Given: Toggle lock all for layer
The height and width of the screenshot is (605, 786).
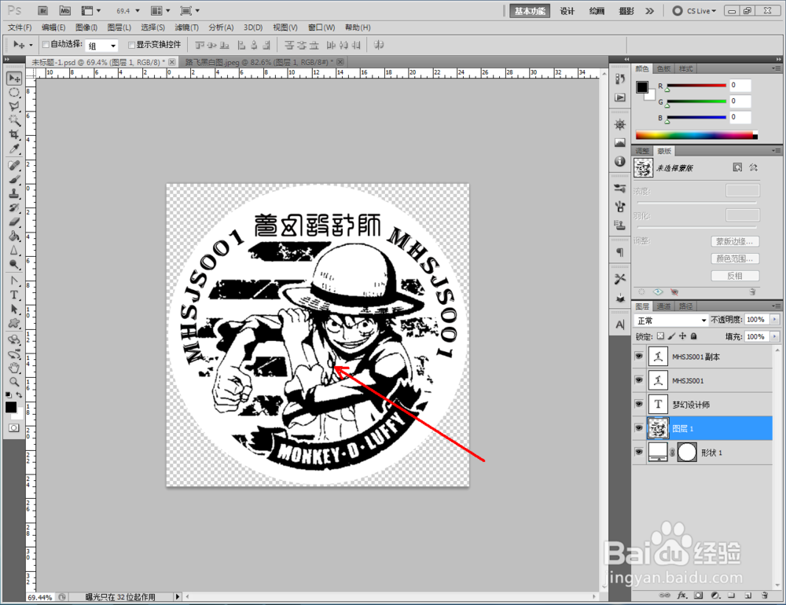Looking at the screenshot, I should pyautogui.click(x=694, y=336).
